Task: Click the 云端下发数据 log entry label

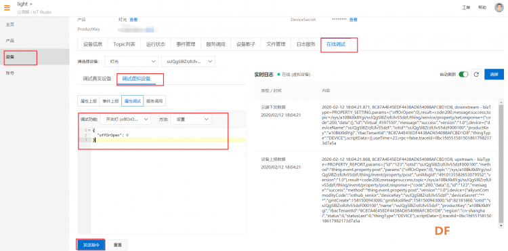Action: 274,107
